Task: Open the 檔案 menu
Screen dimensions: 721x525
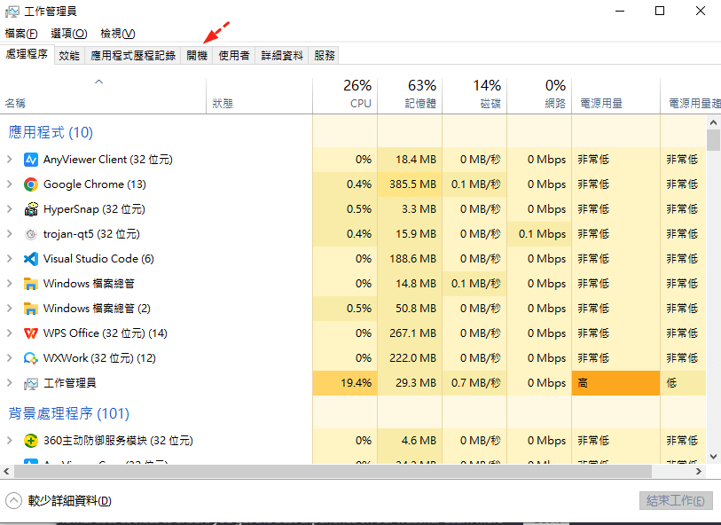Action: (21, 34)
